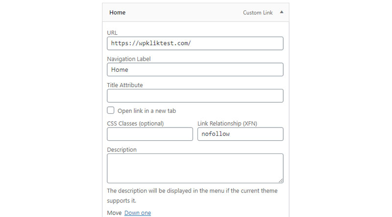Image resolution: width=392 pixels, height=217 pixels.
Task: Click the URL field label
Action: click(x=112, y=33)
